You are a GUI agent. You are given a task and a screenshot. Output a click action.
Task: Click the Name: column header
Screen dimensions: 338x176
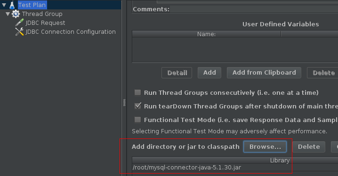coord(207,34)
